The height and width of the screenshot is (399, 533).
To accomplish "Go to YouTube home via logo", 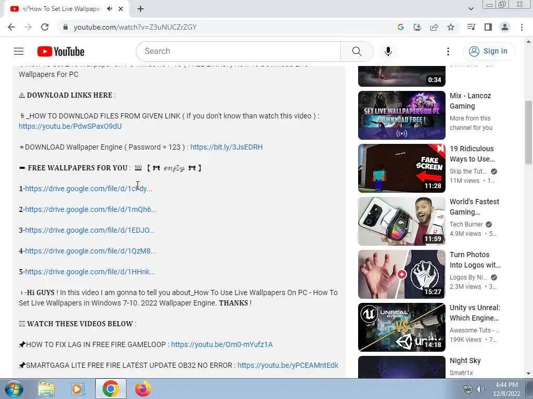I will pos(61,51).
